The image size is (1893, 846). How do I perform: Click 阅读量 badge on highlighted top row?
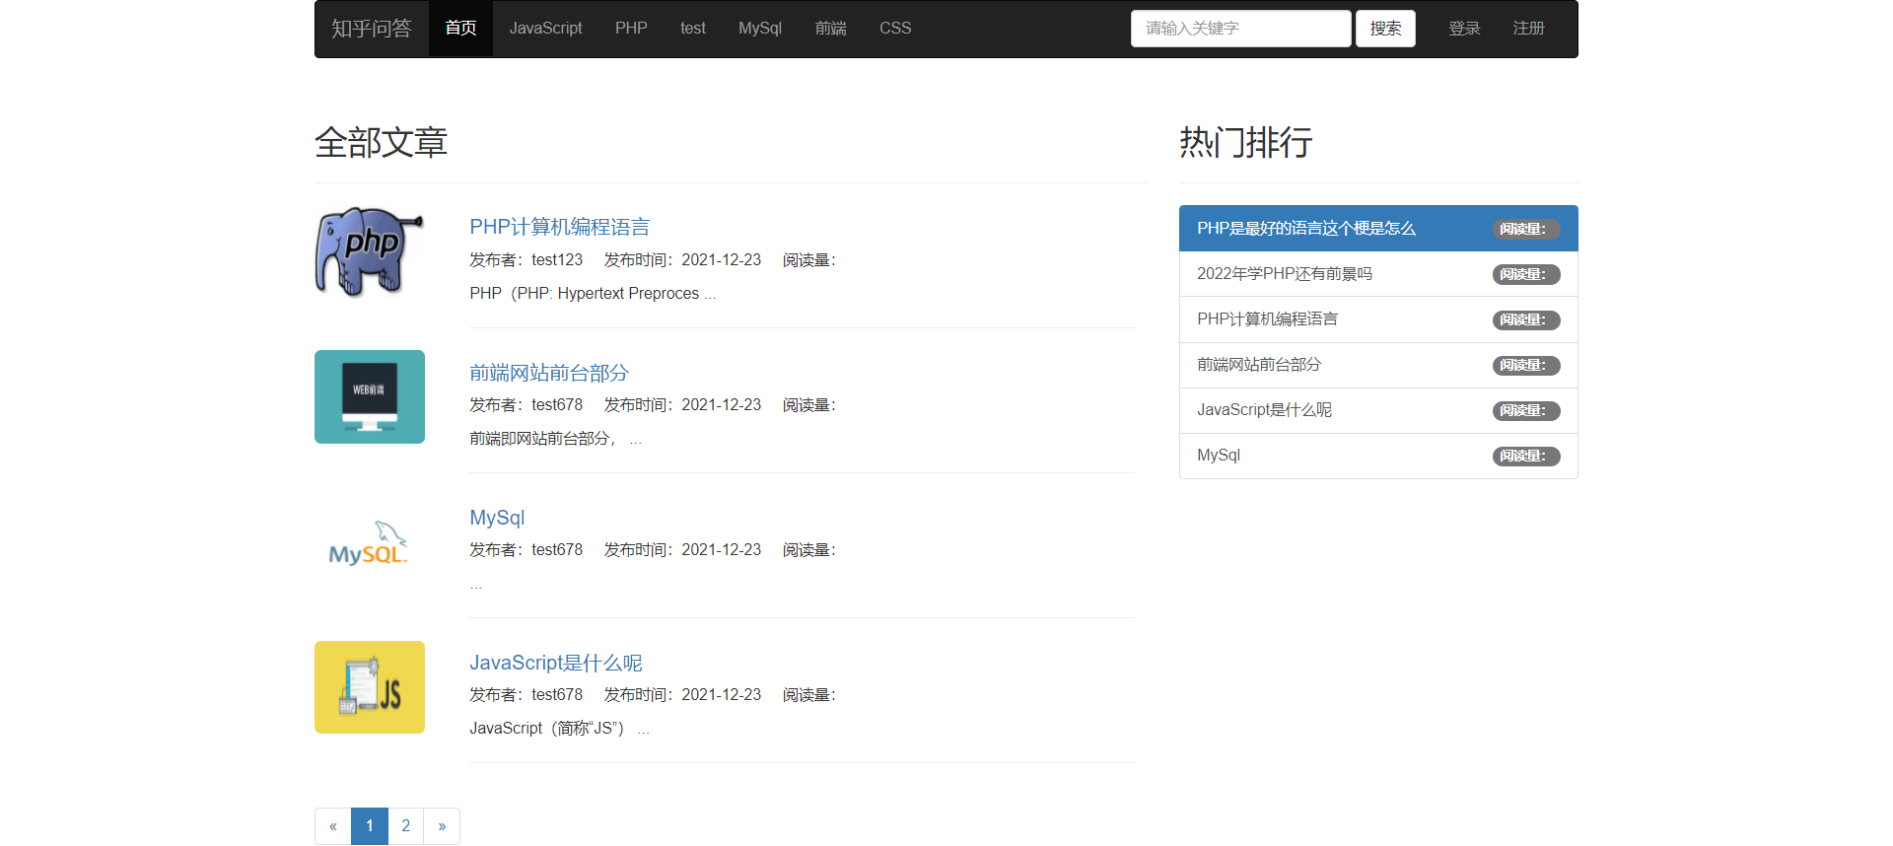[x=1526, y=229]
